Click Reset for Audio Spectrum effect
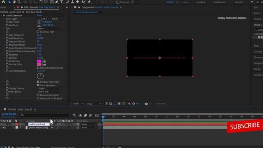This screenshot has width=263, height=148. (39, 16)
